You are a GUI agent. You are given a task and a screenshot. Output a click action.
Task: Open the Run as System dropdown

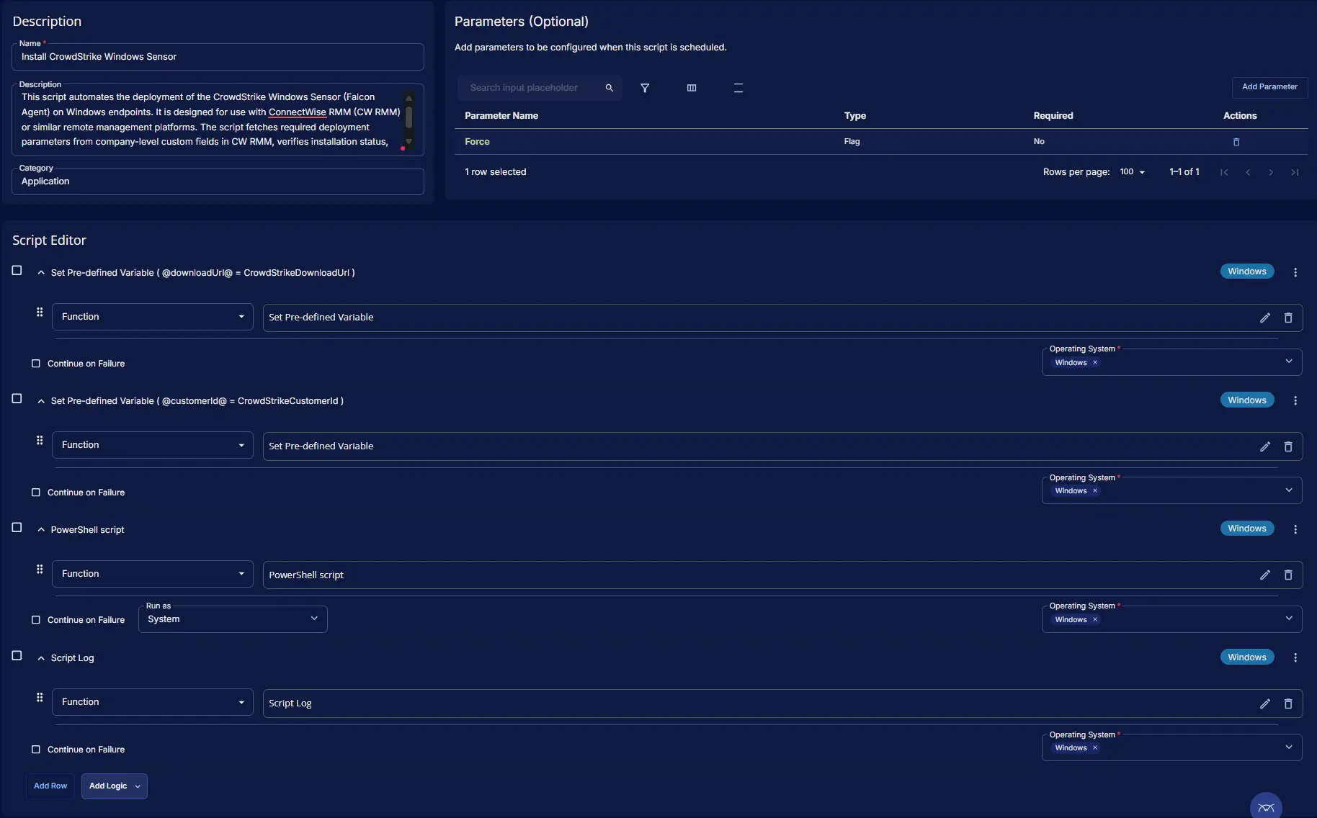233,619
